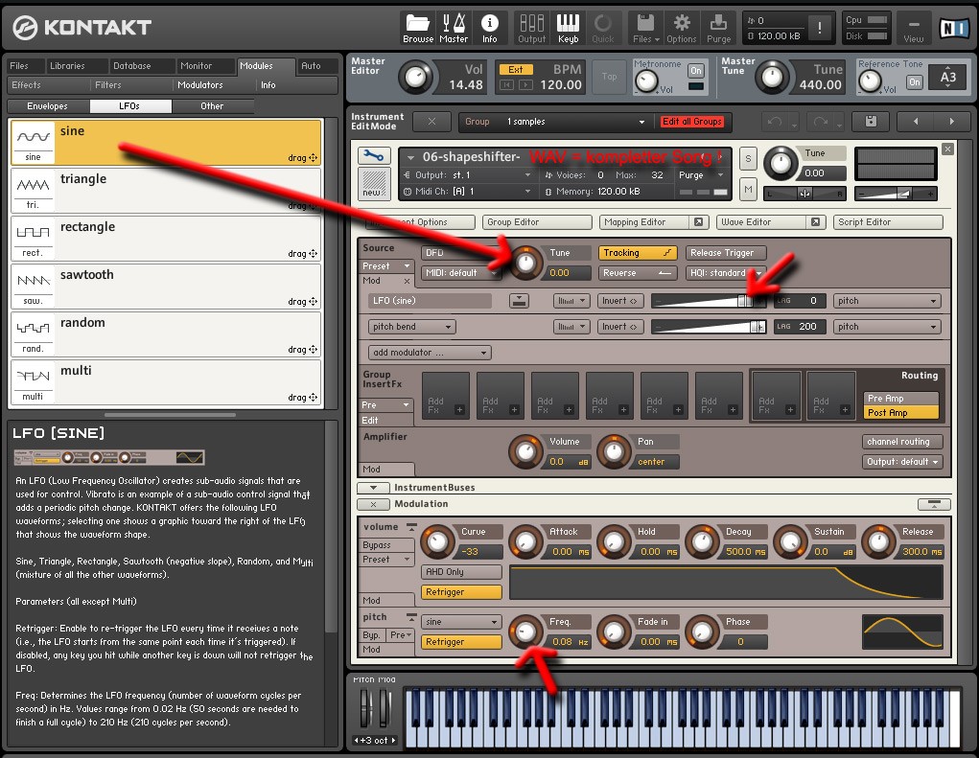Toggle the Reference Tone On switch

coord(914,81)
